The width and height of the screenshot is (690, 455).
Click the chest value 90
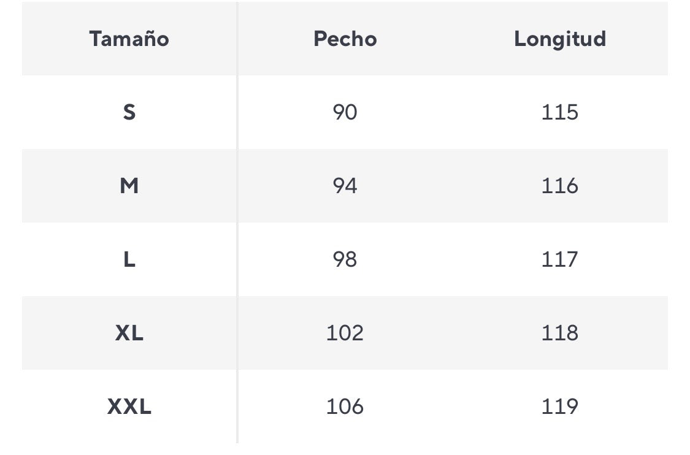345,112
